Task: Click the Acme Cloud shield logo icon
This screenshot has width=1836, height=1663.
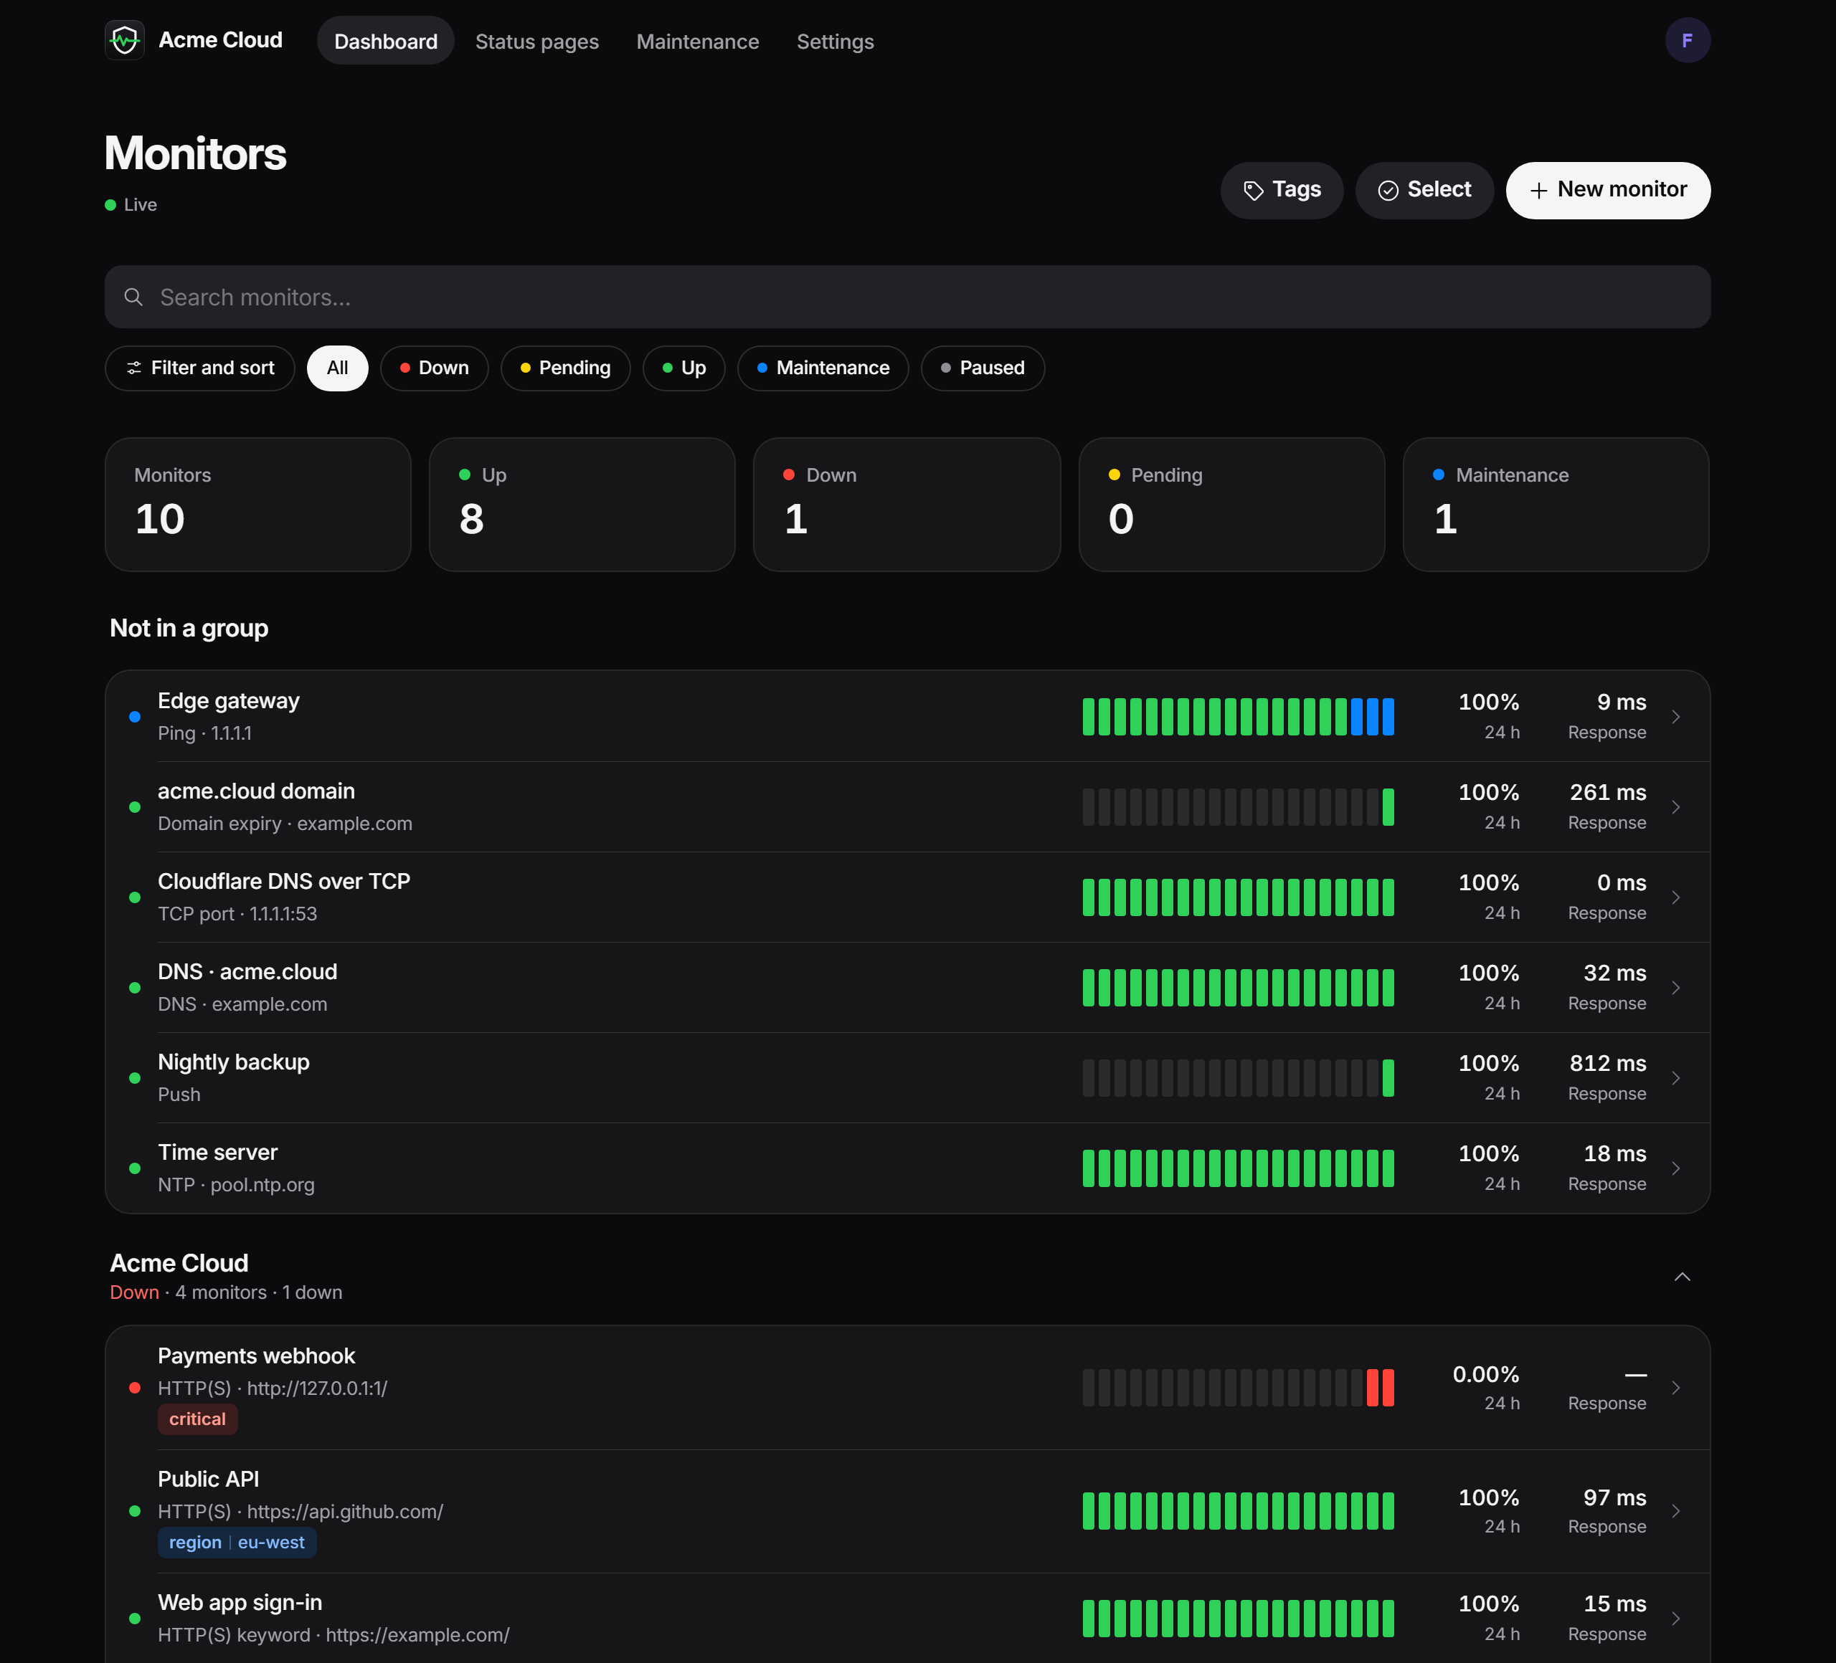Action: (125, 40)
